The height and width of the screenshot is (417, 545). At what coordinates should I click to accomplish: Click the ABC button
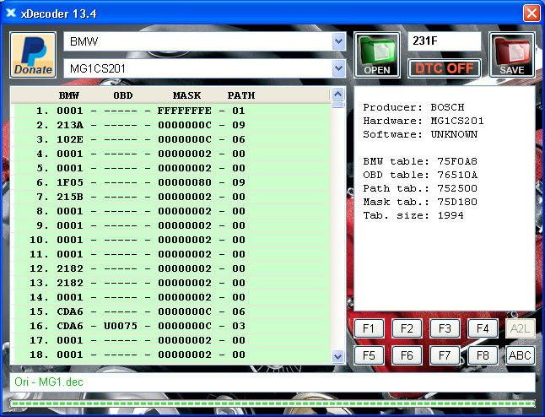point(520,355)
